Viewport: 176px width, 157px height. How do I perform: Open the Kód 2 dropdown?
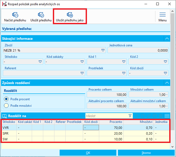point(165,62)
